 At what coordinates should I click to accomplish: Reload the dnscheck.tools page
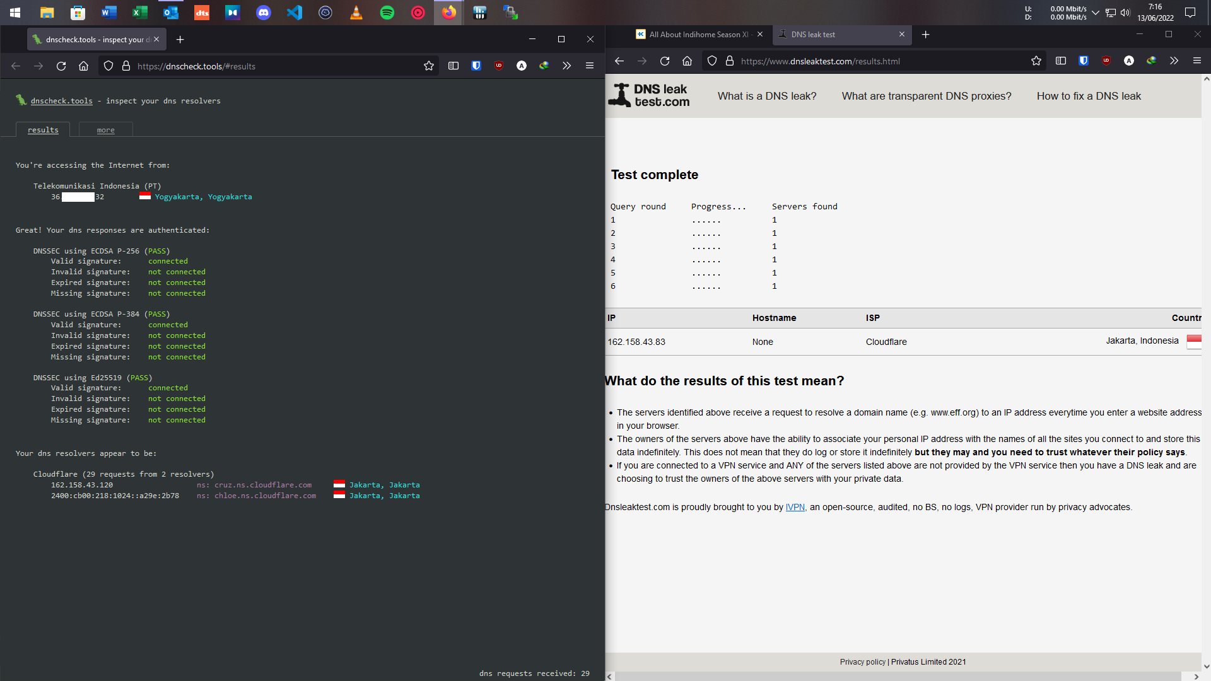[x=61, y=66]
